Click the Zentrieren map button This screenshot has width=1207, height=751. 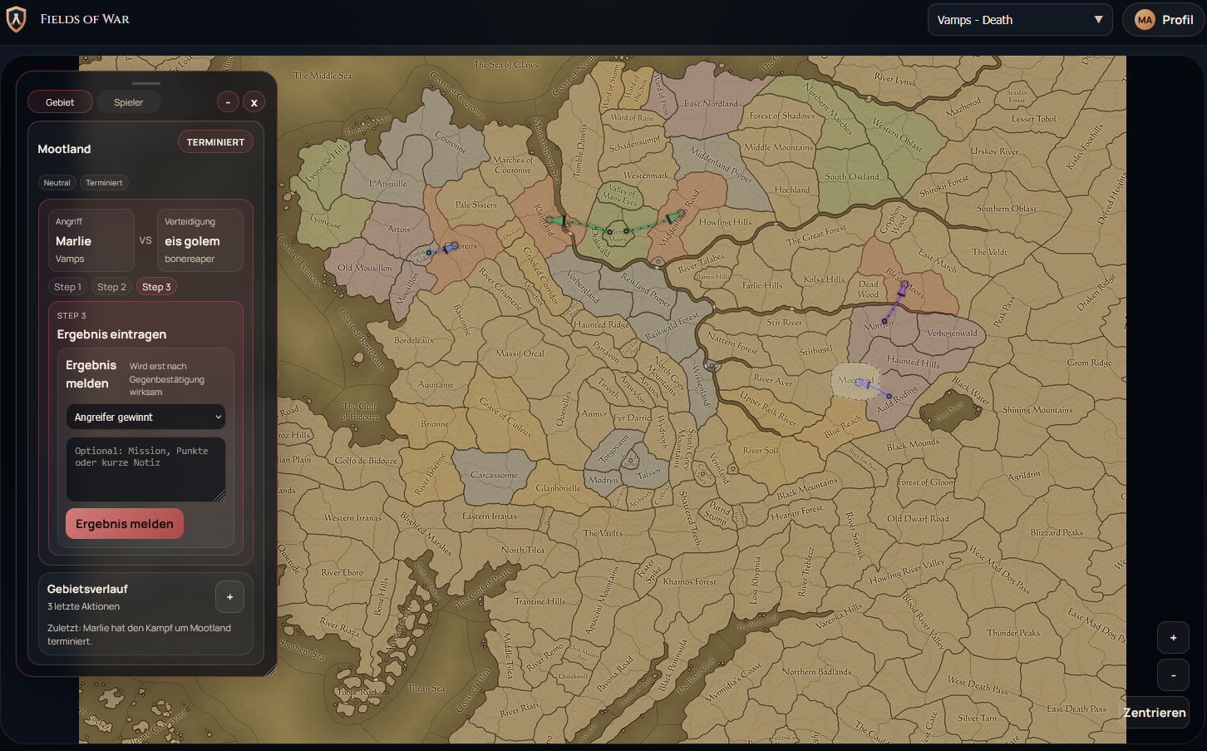click(1155, 713)
